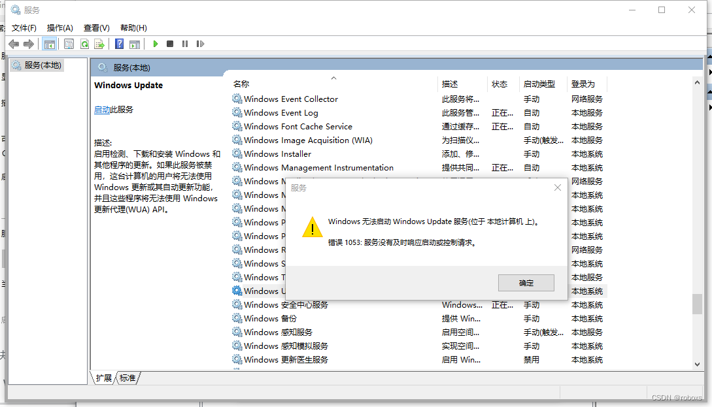
Task: Click the Refresh toolbar icon
Action: click(84, 44)
